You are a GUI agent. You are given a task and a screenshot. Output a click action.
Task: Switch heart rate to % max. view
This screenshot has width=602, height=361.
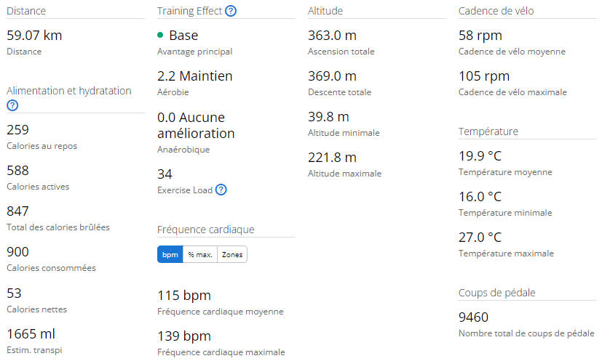click(x=200, y=254)
